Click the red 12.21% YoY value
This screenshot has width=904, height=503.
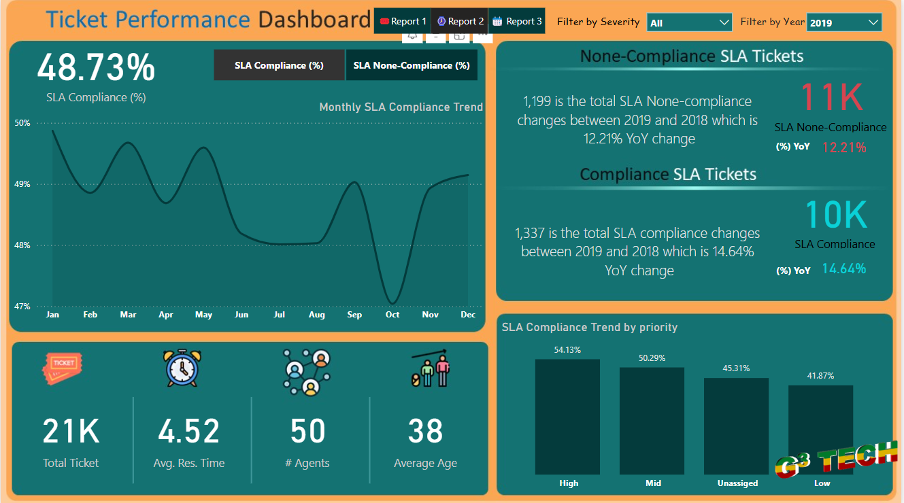tap(844, 147)
